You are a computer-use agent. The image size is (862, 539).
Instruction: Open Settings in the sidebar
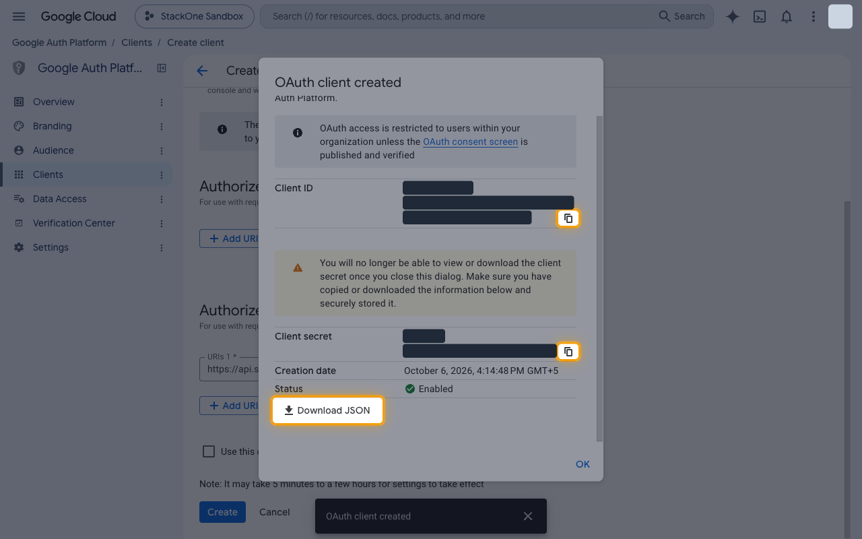[x=86, y=247]
